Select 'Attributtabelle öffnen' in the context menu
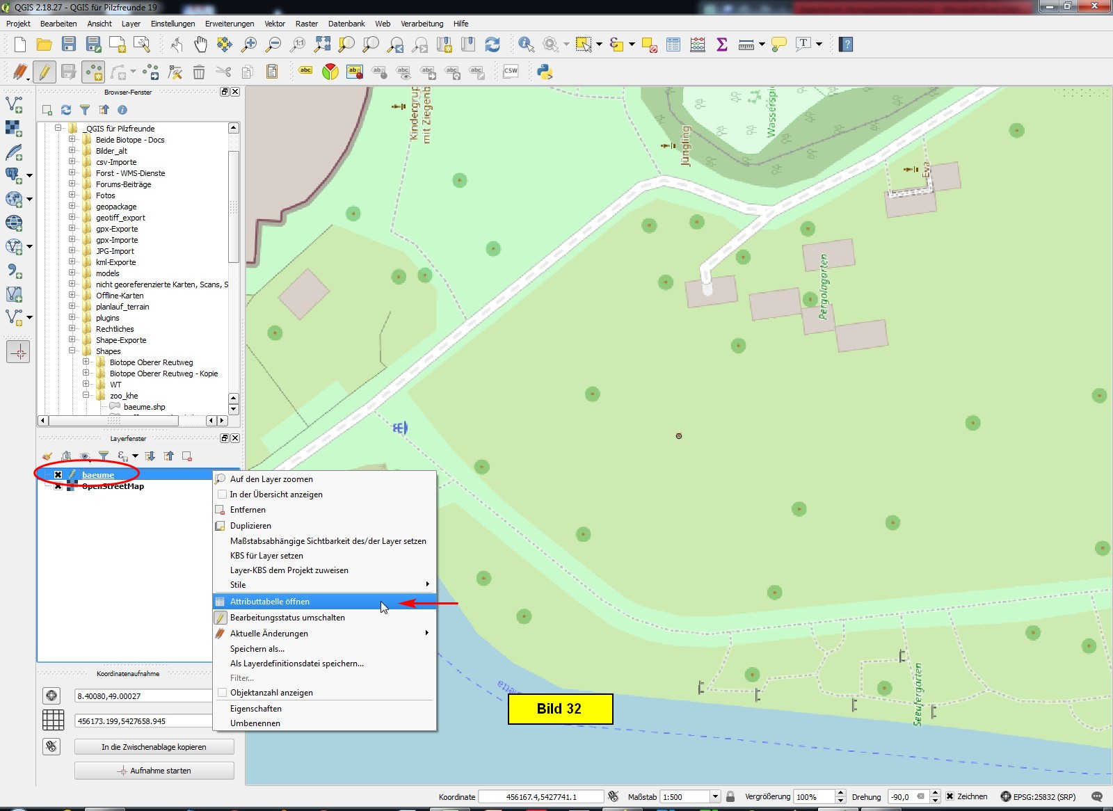 coord(270,602)
